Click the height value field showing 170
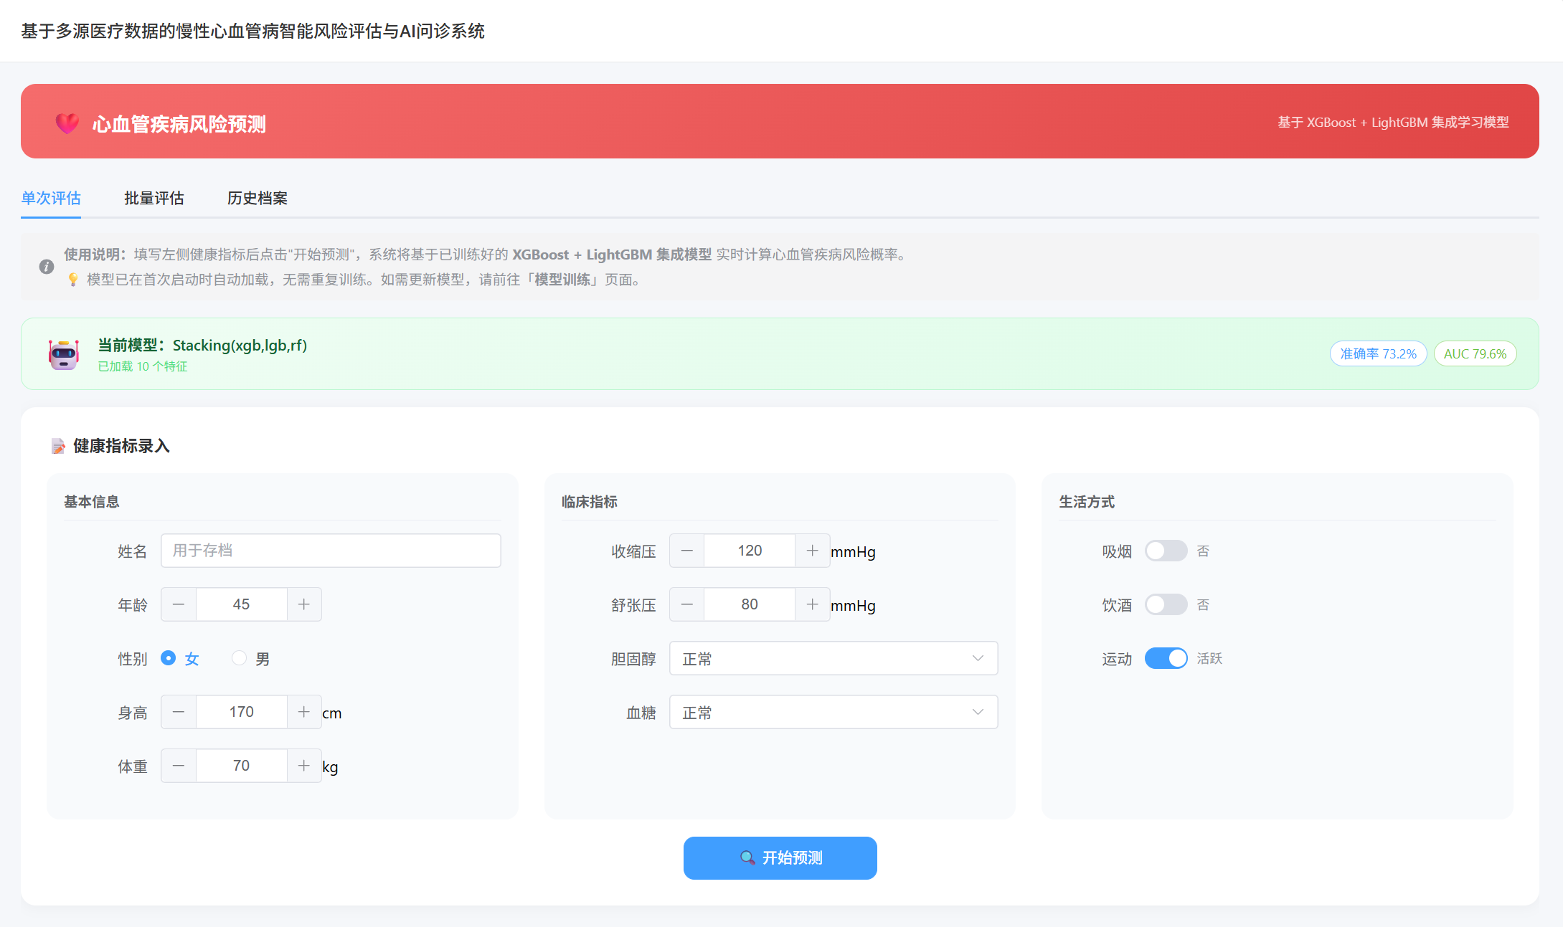 (242, 712)
